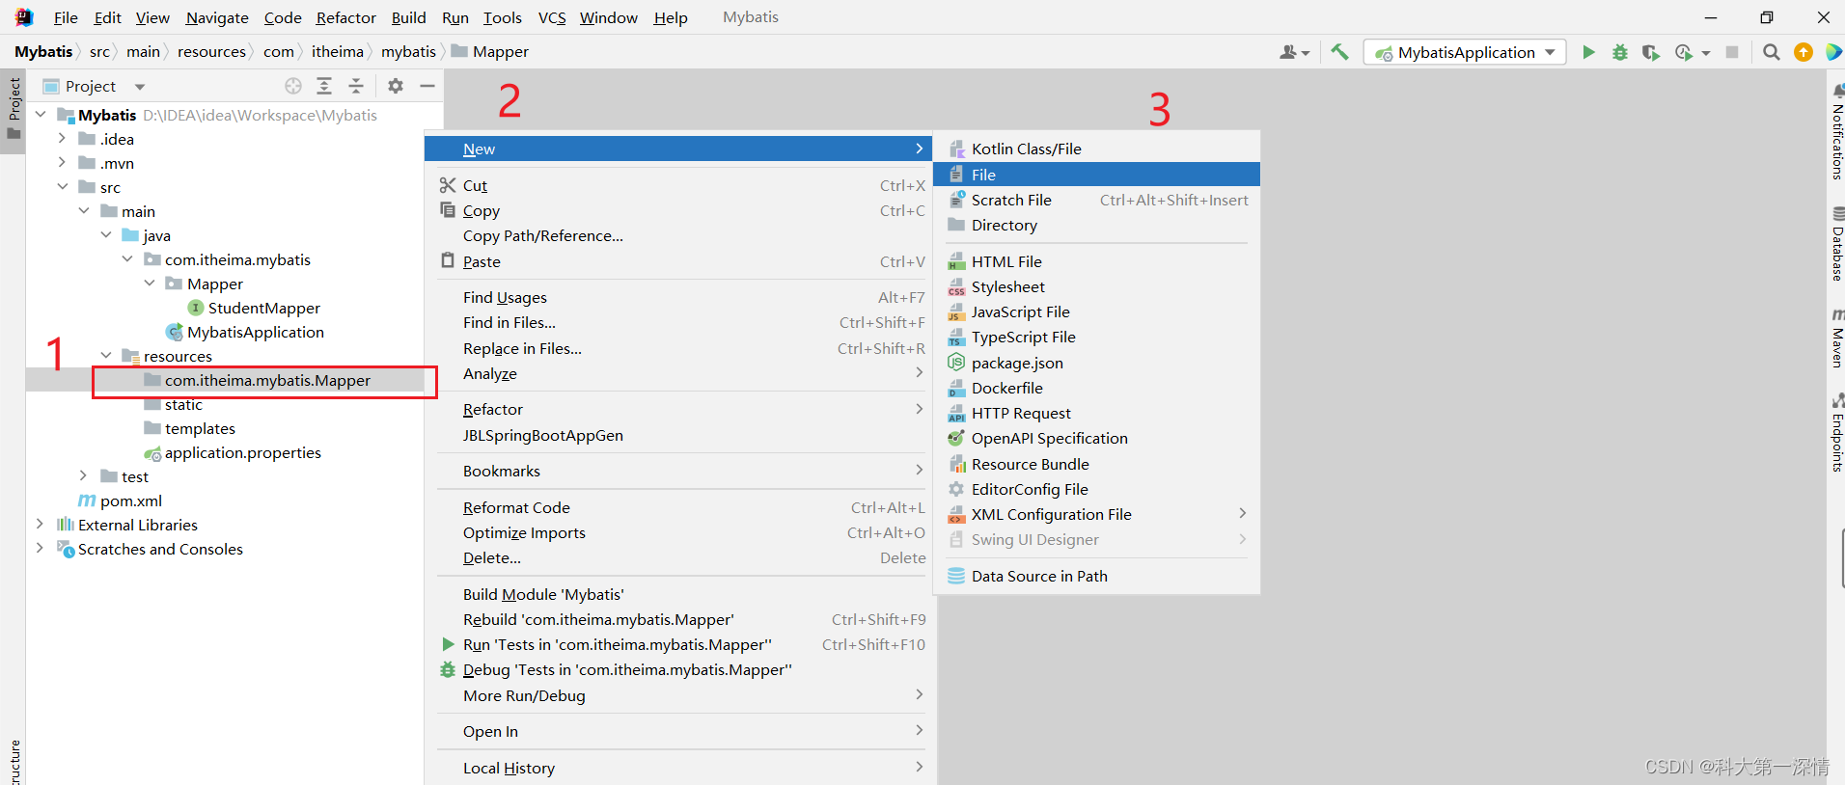
Task: Expand the .mvn folder
Action: click(x=62, y=163)
